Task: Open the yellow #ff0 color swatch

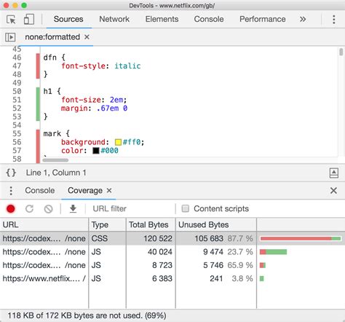Action: 118,142
